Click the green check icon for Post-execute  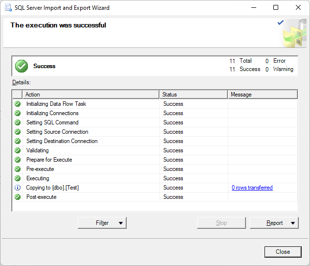[x=18, y=197]
